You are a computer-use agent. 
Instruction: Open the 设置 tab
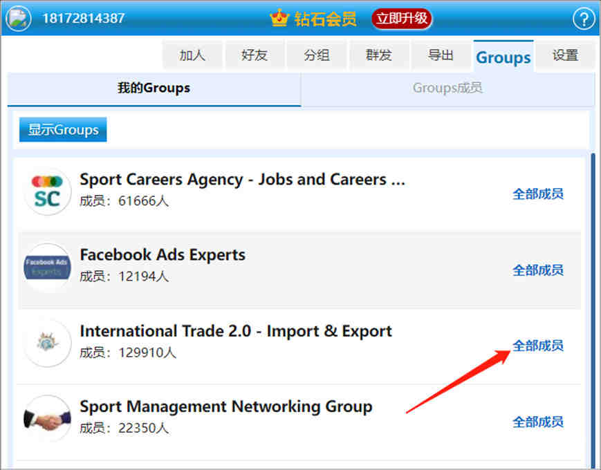tap(565, 55)
